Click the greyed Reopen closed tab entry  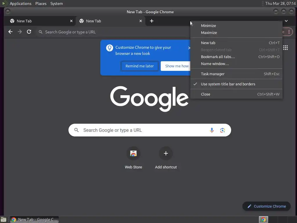pos(236,50)
